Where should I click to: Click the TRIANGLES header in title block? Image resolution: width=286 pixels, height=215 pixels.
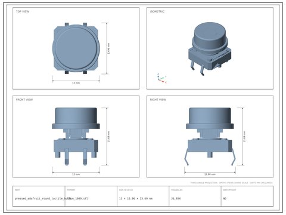pyautogui.click(x=176, y=190)
